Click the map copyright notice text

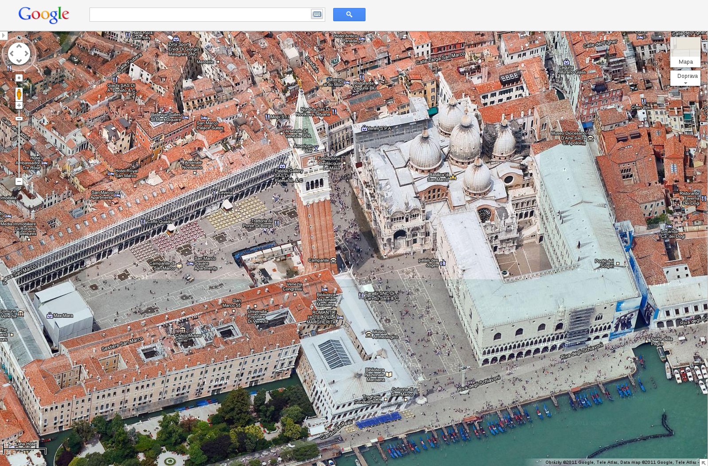pyautogui.click(x=622, y=462)
